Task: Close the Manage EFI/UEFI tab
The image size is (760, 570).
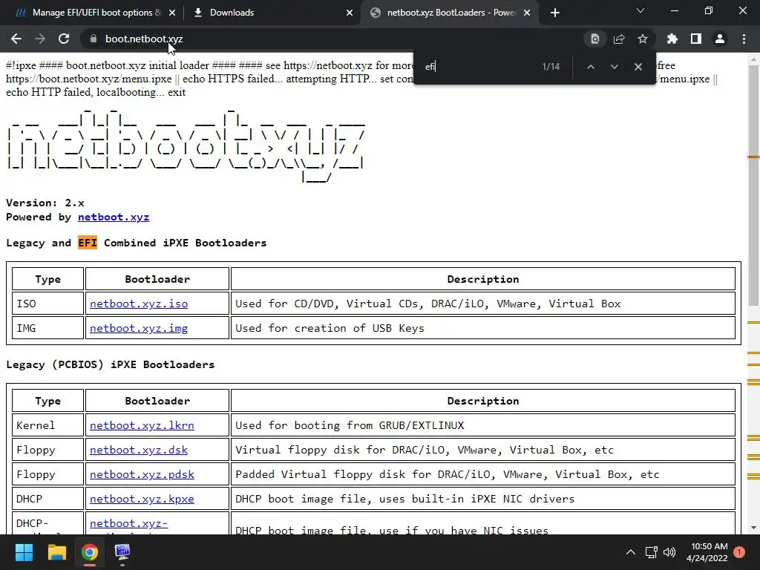Action: point(172,13)
